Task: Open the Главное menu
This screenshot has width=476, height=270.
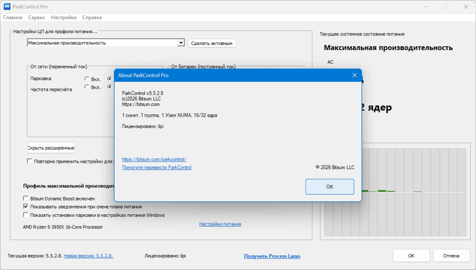Action: pos(13,17)
